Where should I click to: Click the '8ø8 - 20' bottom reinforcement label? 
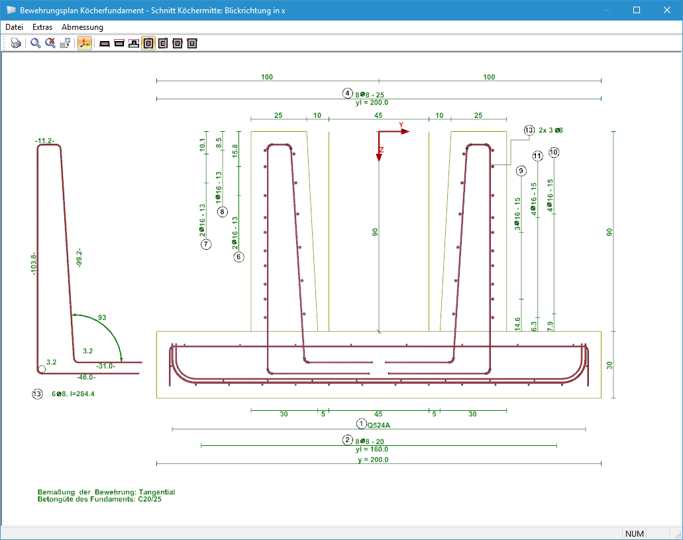pos(370,441)
